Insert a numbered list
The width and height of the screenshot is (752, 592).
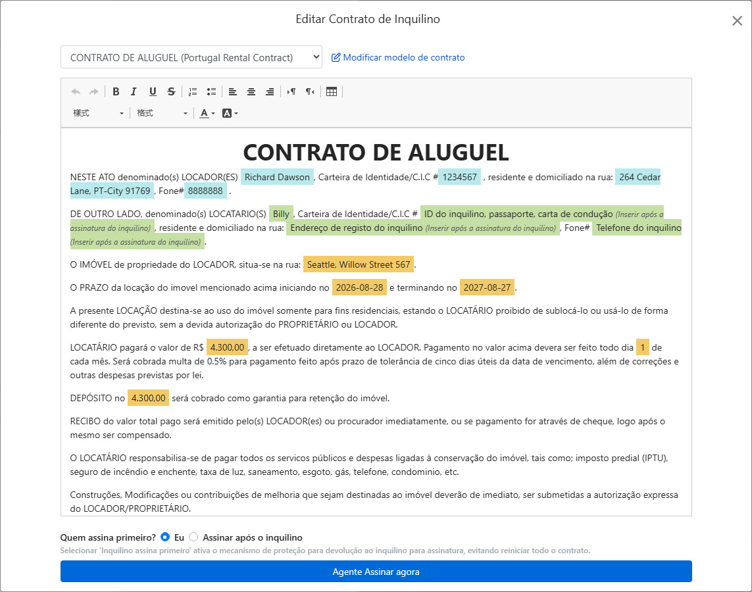click(x=193, y=91)
